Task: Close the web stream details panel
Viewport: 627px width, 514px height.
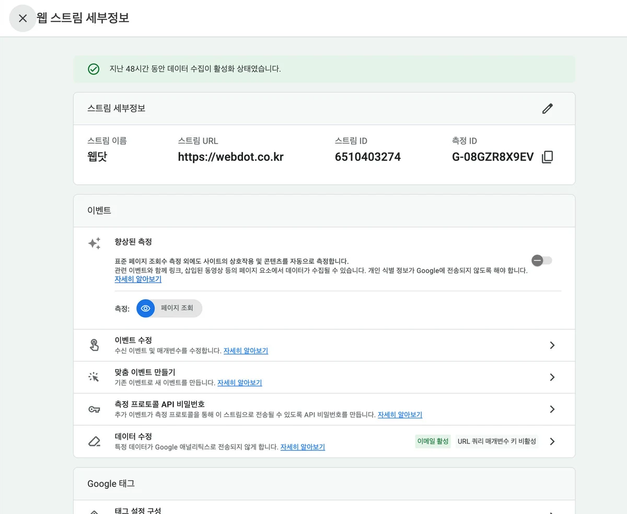Action: 22,18
